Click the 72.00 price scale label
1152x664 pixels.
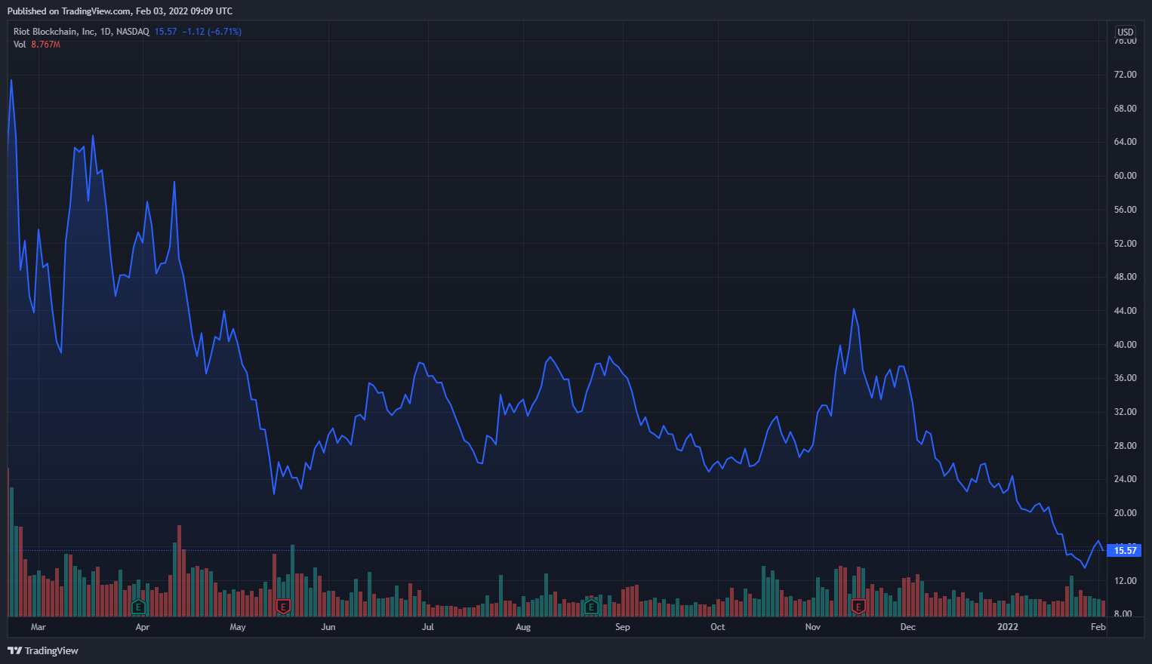[x=1125, y=75]
